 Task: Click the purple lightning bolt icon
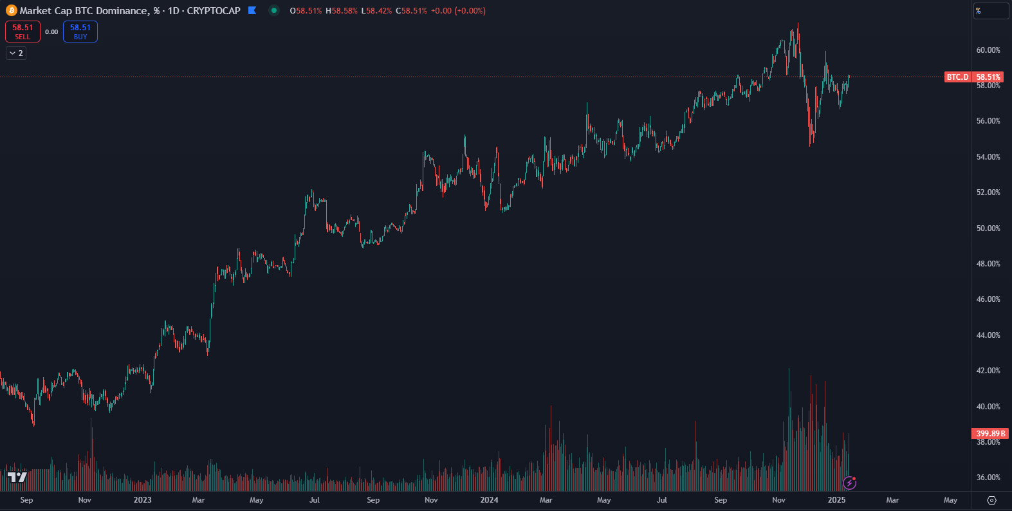point(850,482)
